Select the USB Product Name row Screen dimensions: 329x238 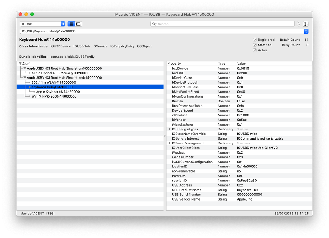239,190
